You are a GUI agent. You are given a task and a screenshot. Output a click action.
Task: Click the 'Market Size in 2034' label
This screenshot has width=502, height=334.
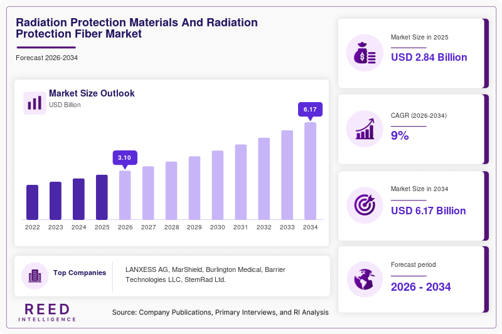coord(419,189)
